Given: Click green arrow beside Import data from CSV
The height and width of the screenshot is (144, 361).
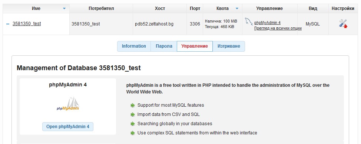Looking at the screenshot, I should pos(133,114).
